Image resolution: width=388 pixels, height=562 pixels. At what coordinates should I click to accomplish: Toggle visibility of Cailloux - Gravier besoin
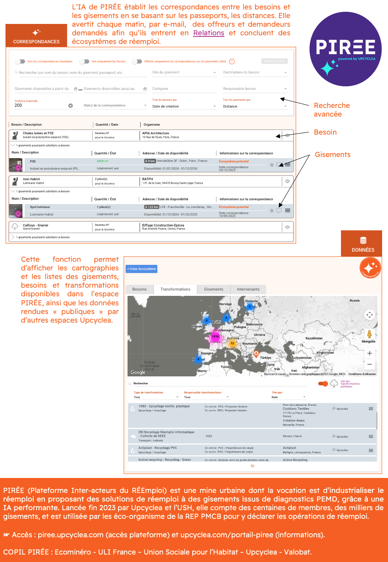point(288,227)
